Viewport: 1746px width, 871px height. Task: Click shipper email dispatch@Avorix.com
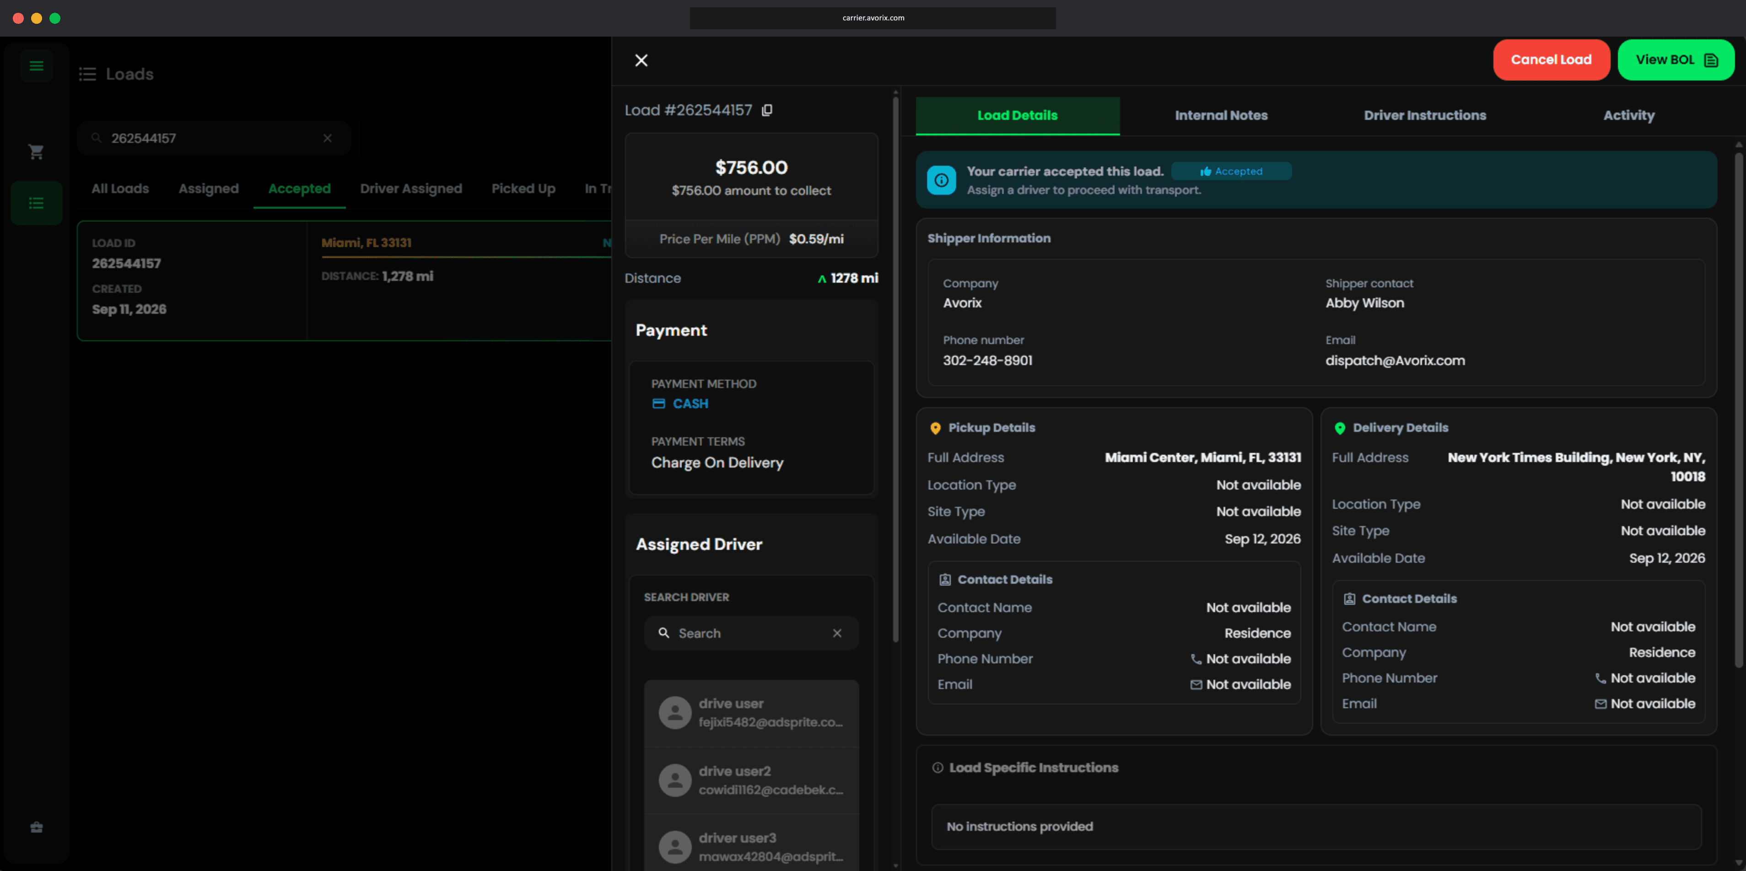(1395, 360)
